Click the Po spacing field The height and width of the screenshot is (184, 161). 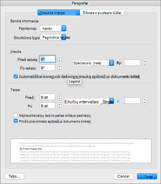47,106
